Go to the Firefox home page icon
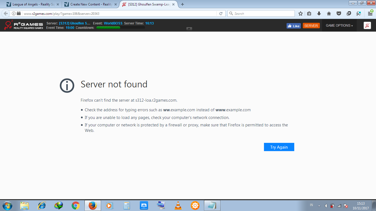Viewport: 376px width, 211px height. click(329, 13)
